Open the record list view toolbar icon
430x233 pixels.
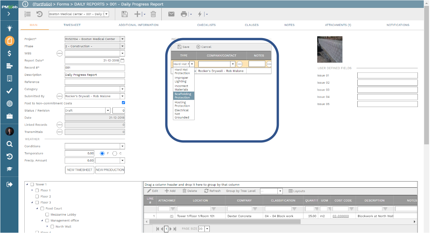point(28,14)
